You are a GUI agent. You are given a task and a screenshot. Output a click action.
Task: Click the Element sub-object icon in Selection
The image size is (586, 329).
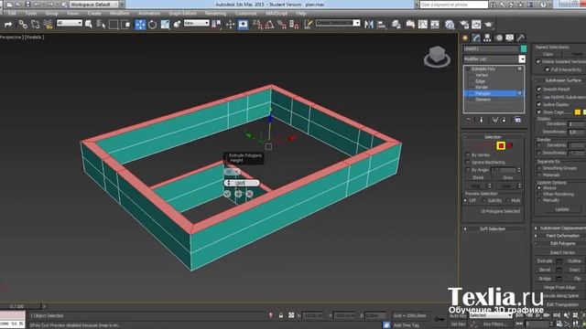pyautogui.click(x=510, y=145)
